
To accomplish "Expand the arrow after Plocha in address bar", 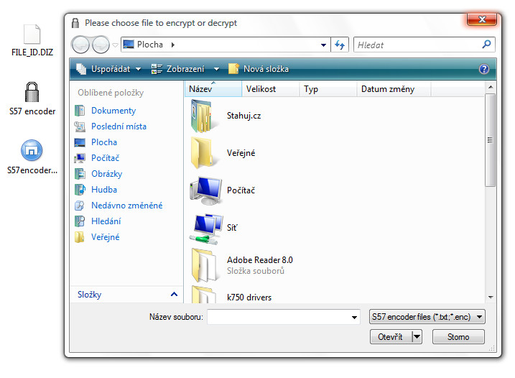I will tap(173, 45).
